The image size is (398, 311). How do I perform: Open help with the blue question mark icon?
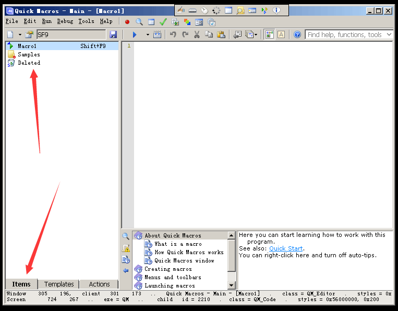[x=297, y=34]
